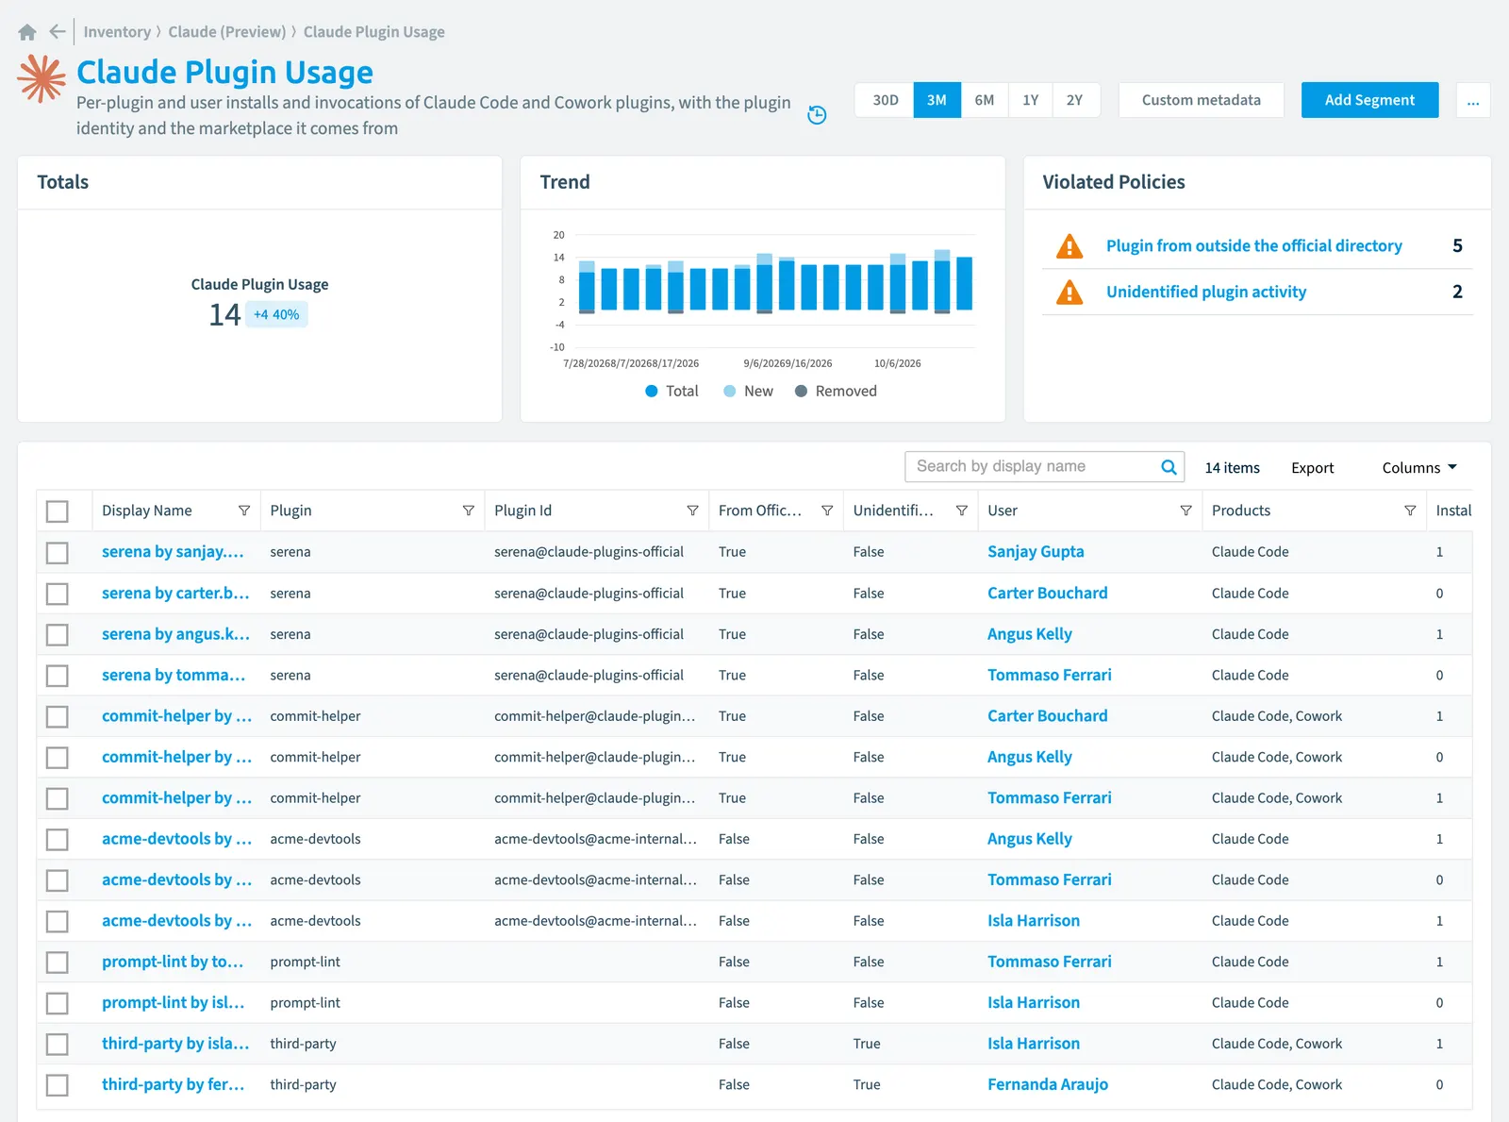Viewport: 1509px width, 1122px height.
Task: Select the 3M time range tab
Action: [937, 100]
